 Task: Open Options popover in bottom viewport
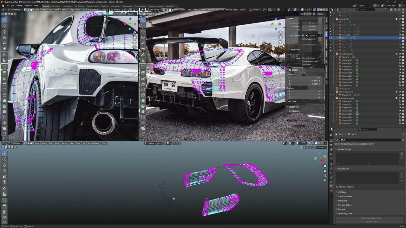click(322, 148)
